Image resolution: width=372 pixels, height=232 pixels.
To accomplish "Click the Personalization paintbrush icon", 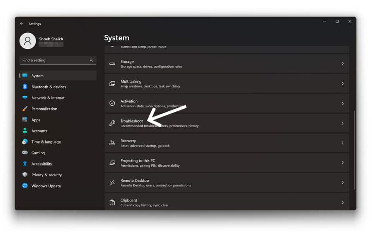I will 25,109.
